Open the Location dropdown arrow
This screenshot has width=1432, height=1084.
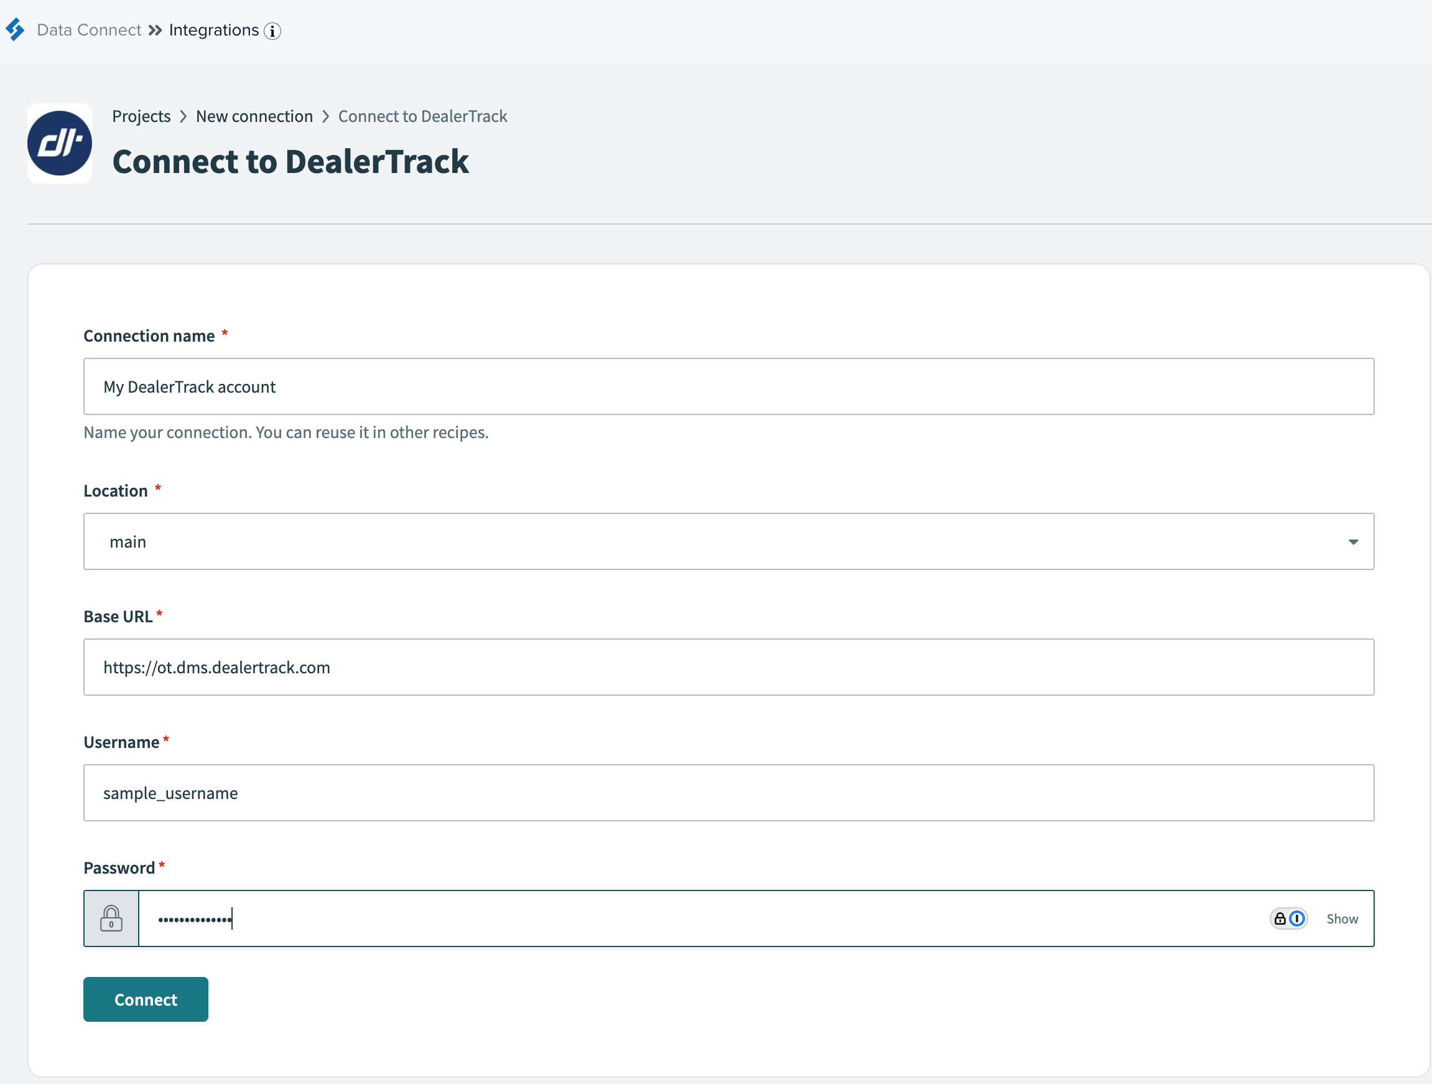point(1352,542)
